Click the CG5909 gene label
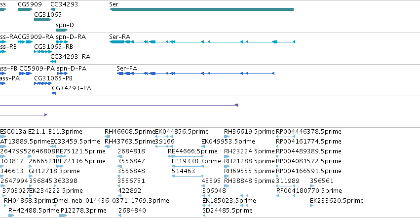Image resolution: width=420 pixels, height=218 pixels. 30,4
